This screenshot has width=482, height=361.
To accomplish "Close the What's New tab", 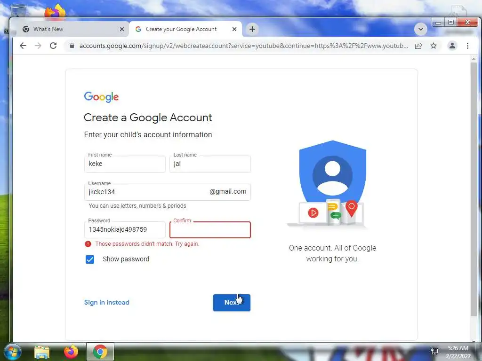I will [x=122, y=29].
